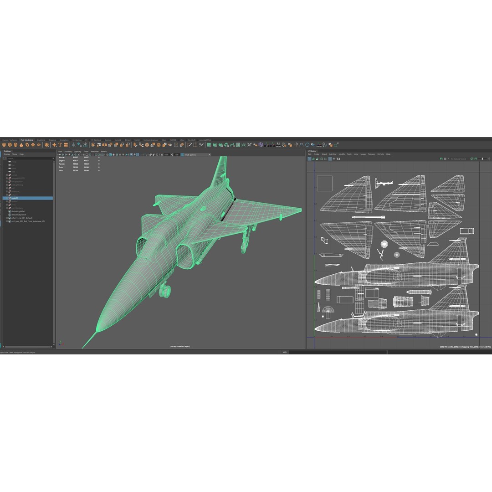Image resolution: width=492 pixels, height=492 pixels.
Task: Open the Renderer menu in viewport panel
Action: tap(95, 152)
